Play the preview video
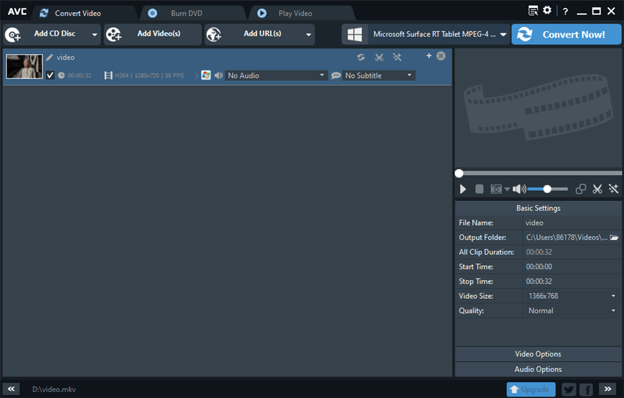624x398 pixels. tap(463, 189)
